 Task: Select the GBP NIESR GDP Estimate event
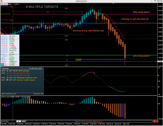coord(19,71)
